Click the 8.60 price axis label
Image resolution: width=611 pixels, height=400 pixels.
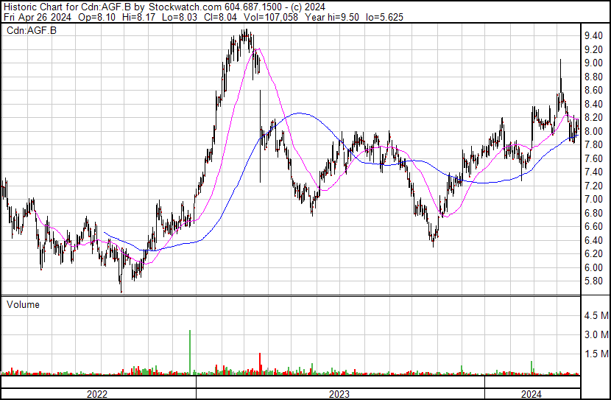coord(593,91)
